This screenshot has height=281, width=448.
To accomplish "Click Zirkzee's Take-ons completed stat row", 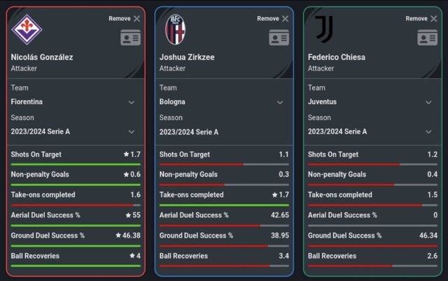I will pyautogui.click(x=224, y=198).
